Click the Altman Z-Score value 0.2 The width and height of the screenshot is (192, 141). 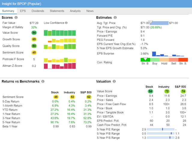[x=34, y=66]
